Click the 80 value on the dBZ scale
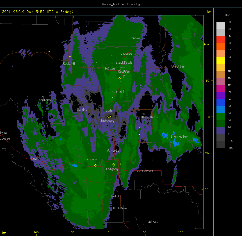 click(x=229, y=22)
